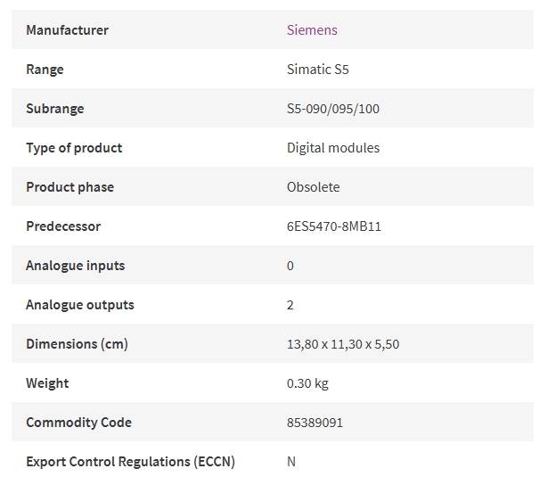Image resolution: width=556 pixels, height=485 pixels.
Task: Click the ECCN value N
Action: [x=291, y=462]
